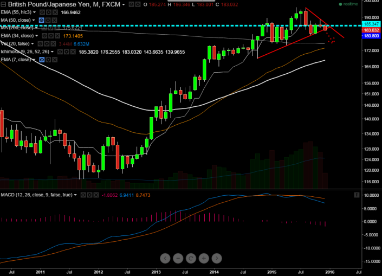Toggle visibility of the main GBP/JPY series

(131, 4)
